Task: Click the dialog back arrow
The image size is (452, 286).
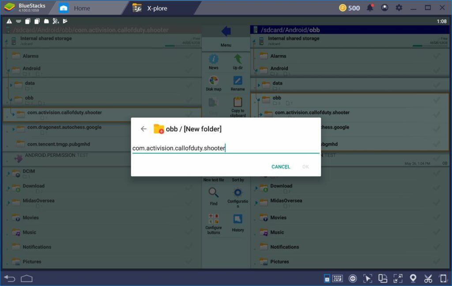Action: point(143,129)
